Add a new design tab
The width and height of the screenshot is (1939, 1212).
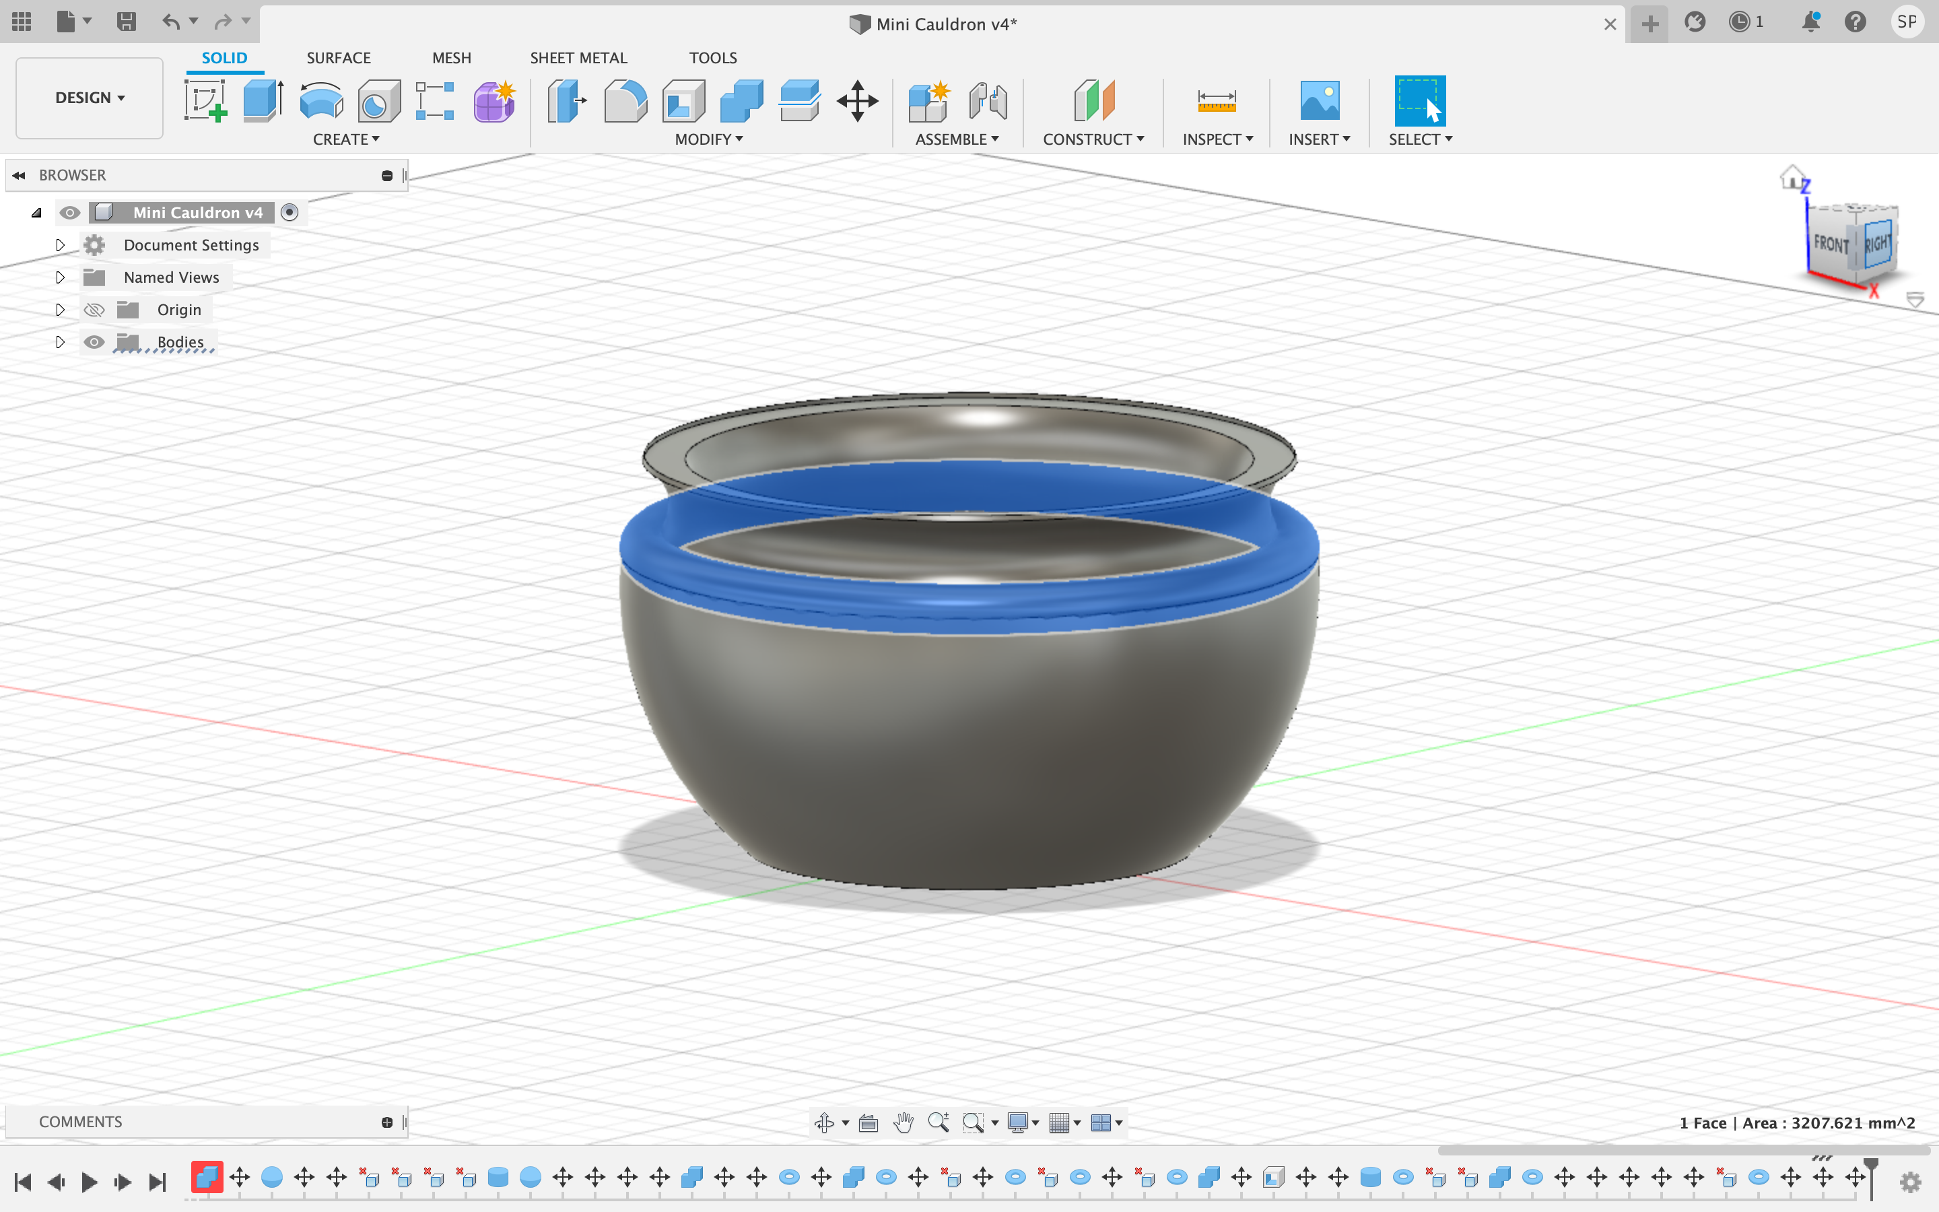[1649, 24]
